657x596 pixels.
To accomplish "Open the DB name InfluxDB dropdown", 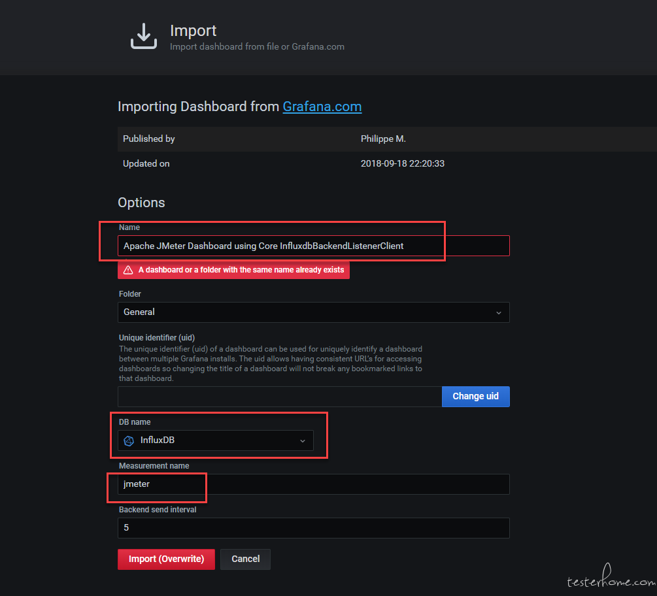I will (215, 440).
